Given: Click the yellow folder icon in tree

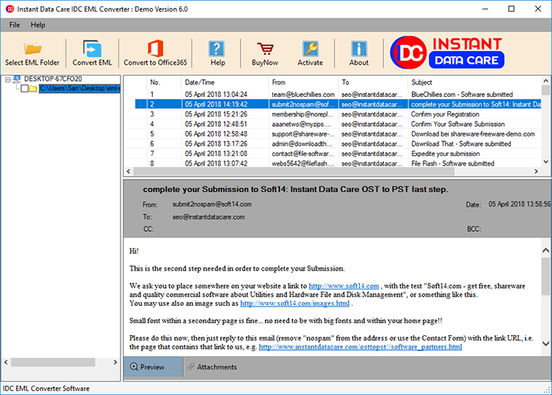Looking at the screenshot, I should (x=33, y=88).
